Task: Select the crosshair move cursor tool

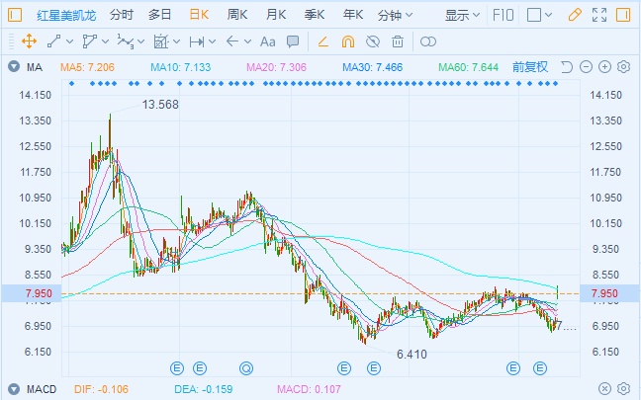Action: click(28, 41)
